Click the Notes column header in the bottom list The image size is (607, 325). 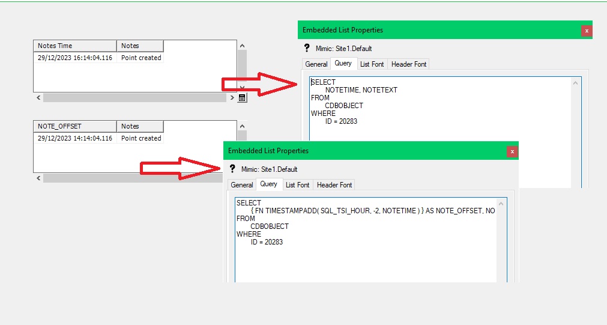point(140,126)
